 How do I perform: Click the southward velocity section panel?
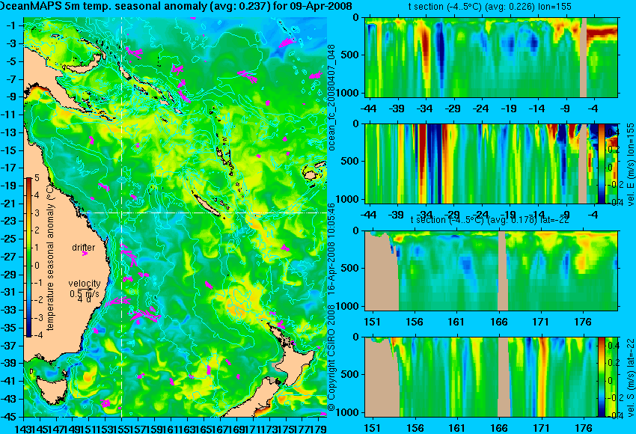pyautogui.click(x=481, y=377)
